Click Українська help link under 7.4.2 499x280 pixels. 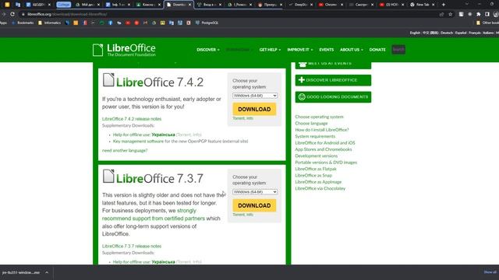[163, 135]
